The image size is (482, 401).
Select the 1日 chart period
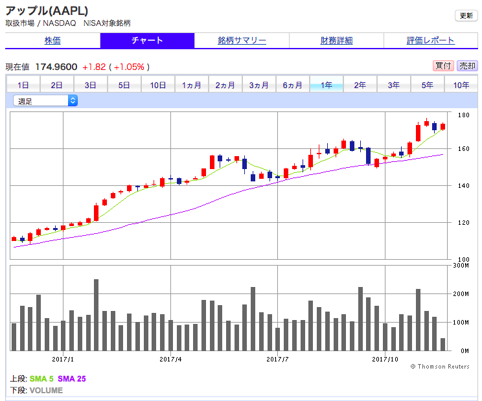[x=23, y=85]
